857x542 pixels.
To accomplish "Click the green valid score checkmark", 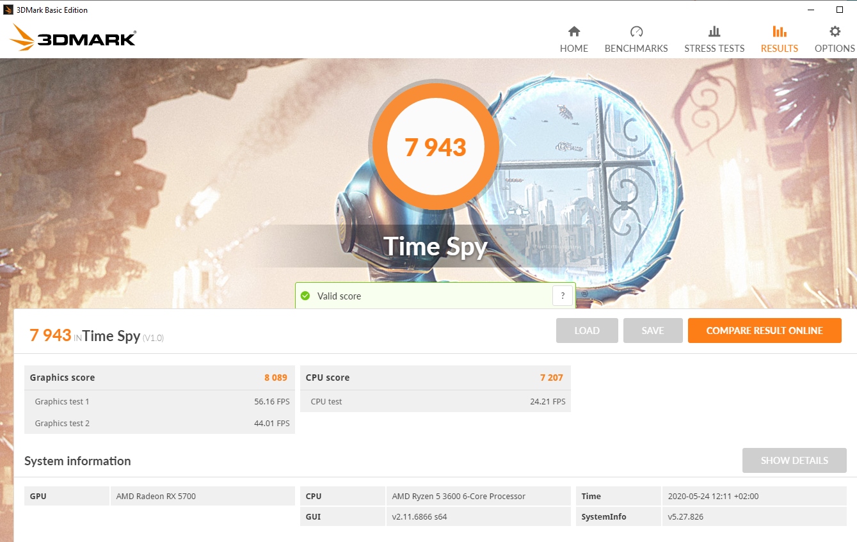I will coord(307,296).
